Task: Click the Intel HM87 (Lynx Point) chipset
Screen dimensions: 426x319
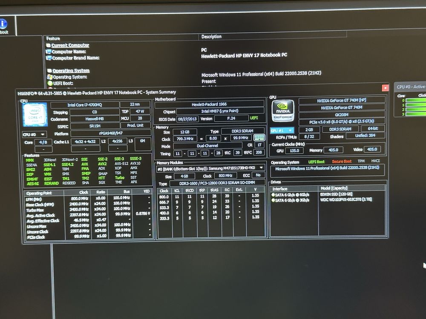Action: 220,111
